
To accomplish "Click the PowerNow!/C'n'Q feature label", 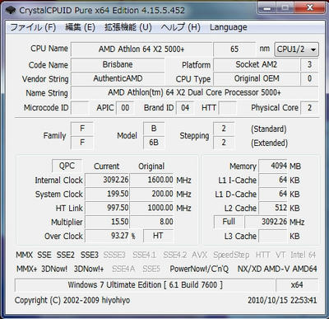I will 199,269.
